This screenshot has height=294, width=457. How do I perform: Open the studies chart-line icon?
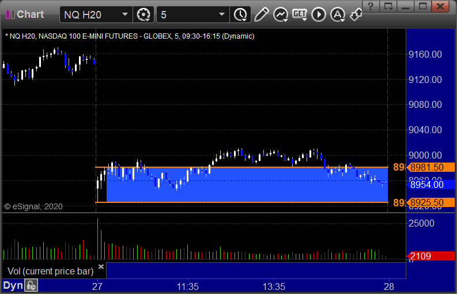point(281,14)
